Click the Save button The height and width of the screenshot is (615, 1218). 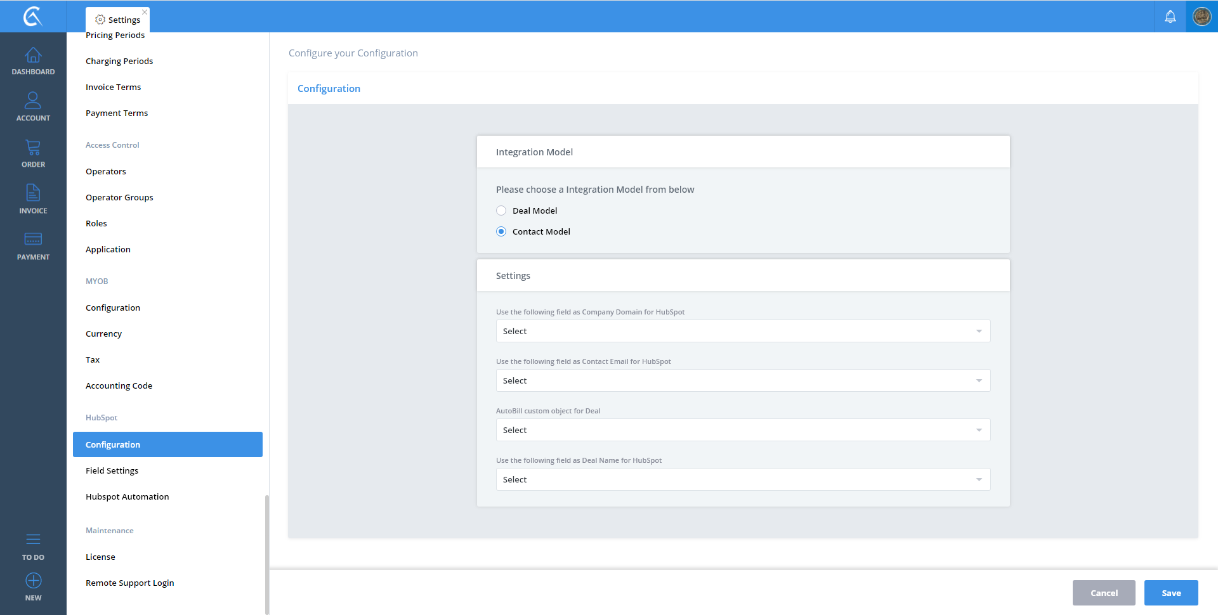[x=1170, y=593]
